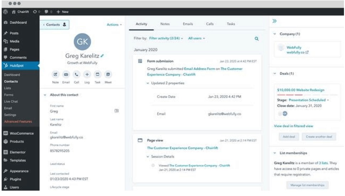This screenshot has width=345, height=196.
Task: Click the details icon beside First name
Action: 117,111
